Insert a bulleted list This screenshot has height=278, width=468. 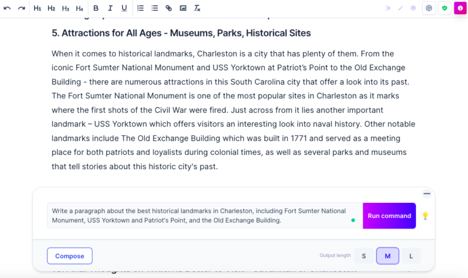(155, 8)
